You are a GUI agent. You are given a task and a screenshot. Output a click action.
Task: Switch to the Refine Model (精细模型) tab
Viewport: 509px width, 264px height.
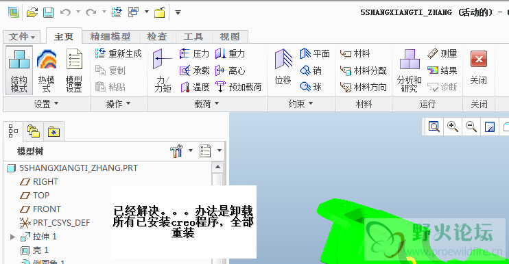(110, 36)
